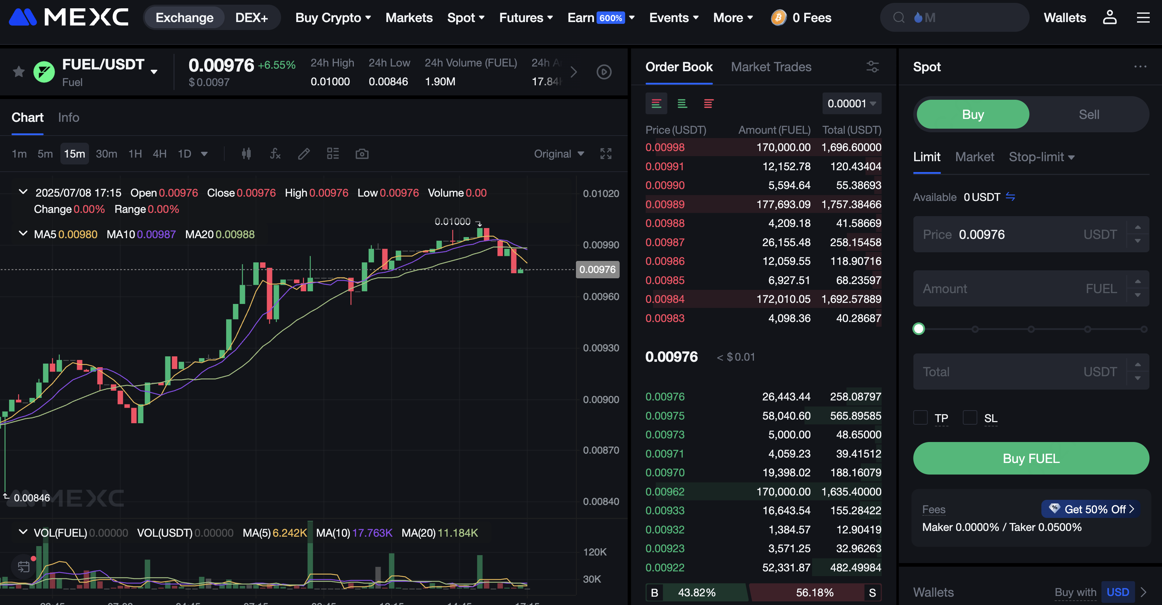The image size is (1162, 605).
Task: Open the indicators fx icon
Action: pos(275,154)
